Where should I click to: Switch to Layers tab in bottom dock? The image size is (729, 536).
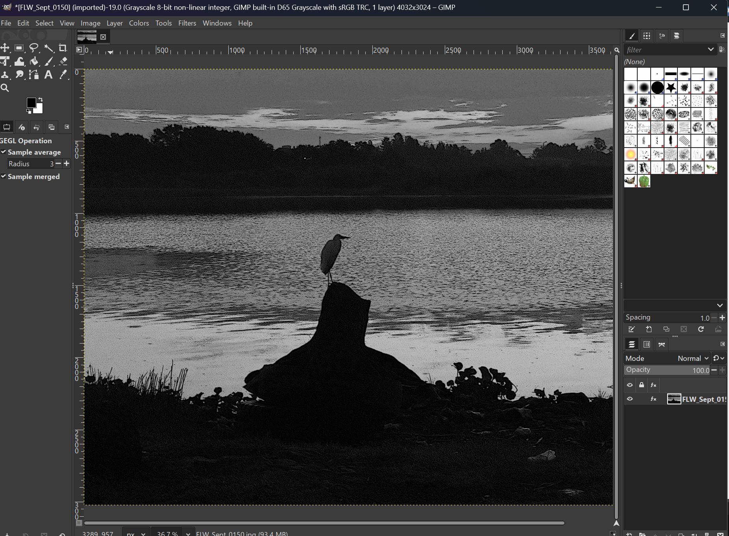[633, 344]
